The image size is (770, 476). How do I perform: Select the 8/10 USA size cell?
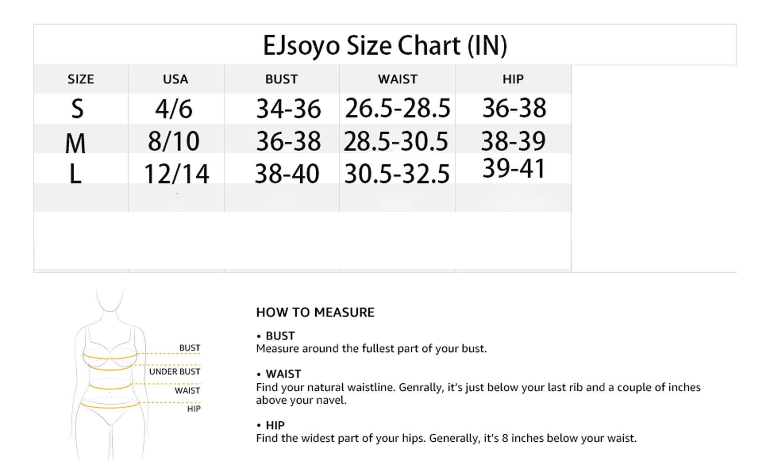pos(174,141)
